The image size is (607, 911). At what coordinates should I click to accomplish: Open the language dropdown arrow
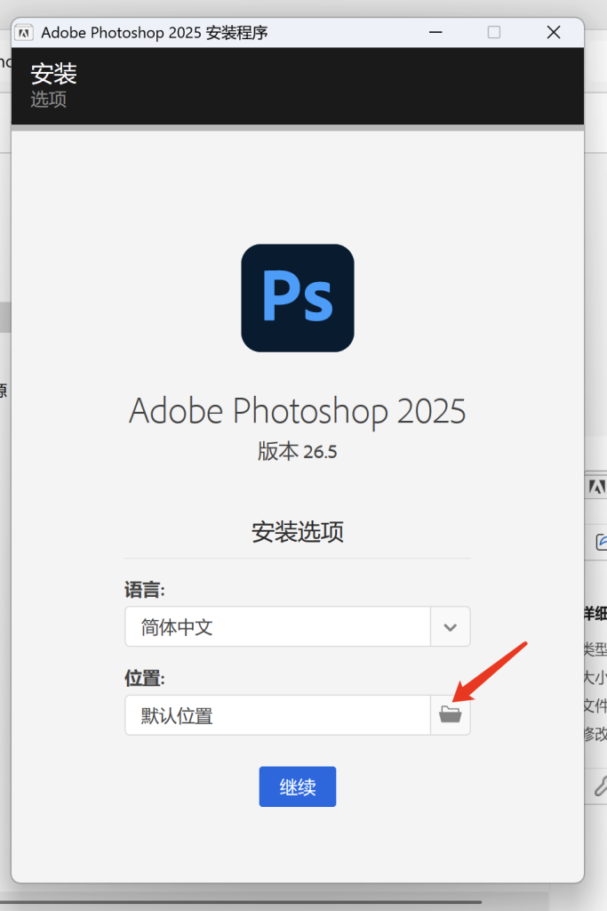[451, 627]
